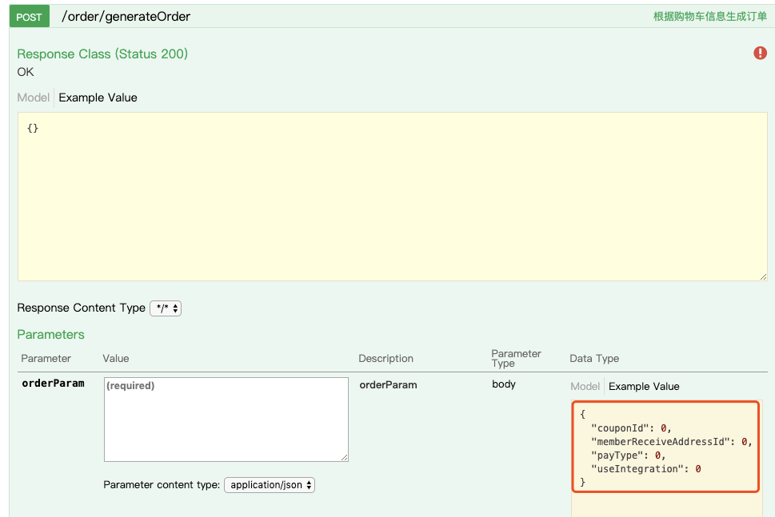Click the Parameter column header
The height and width of the screenshot is (517, 775).
point(46,359)
